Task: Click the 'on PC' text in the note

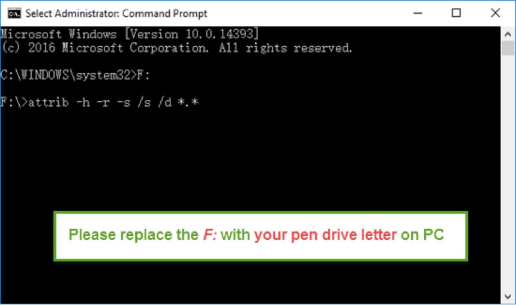Action: tap(422, 235)
